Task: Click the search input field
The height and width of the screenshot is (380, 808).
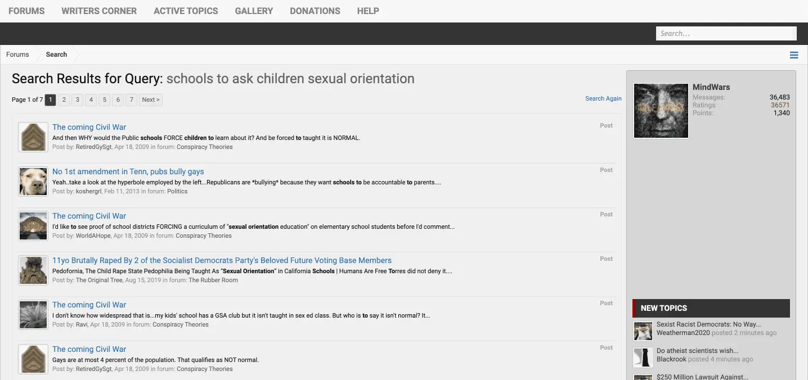Action: tap(726, 34)
